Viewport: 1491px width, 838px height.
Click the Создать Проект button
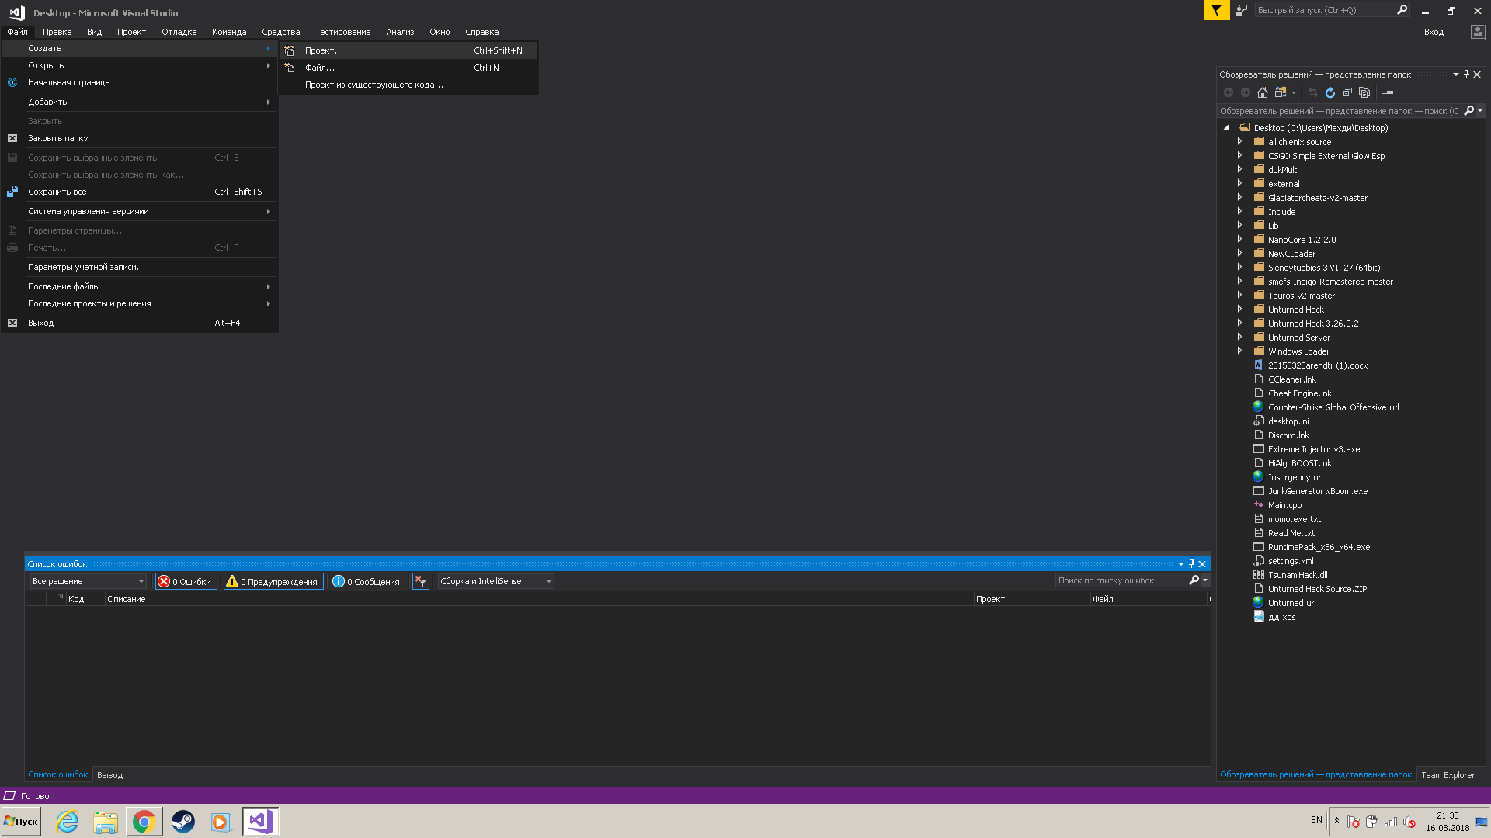click(324, 49)
